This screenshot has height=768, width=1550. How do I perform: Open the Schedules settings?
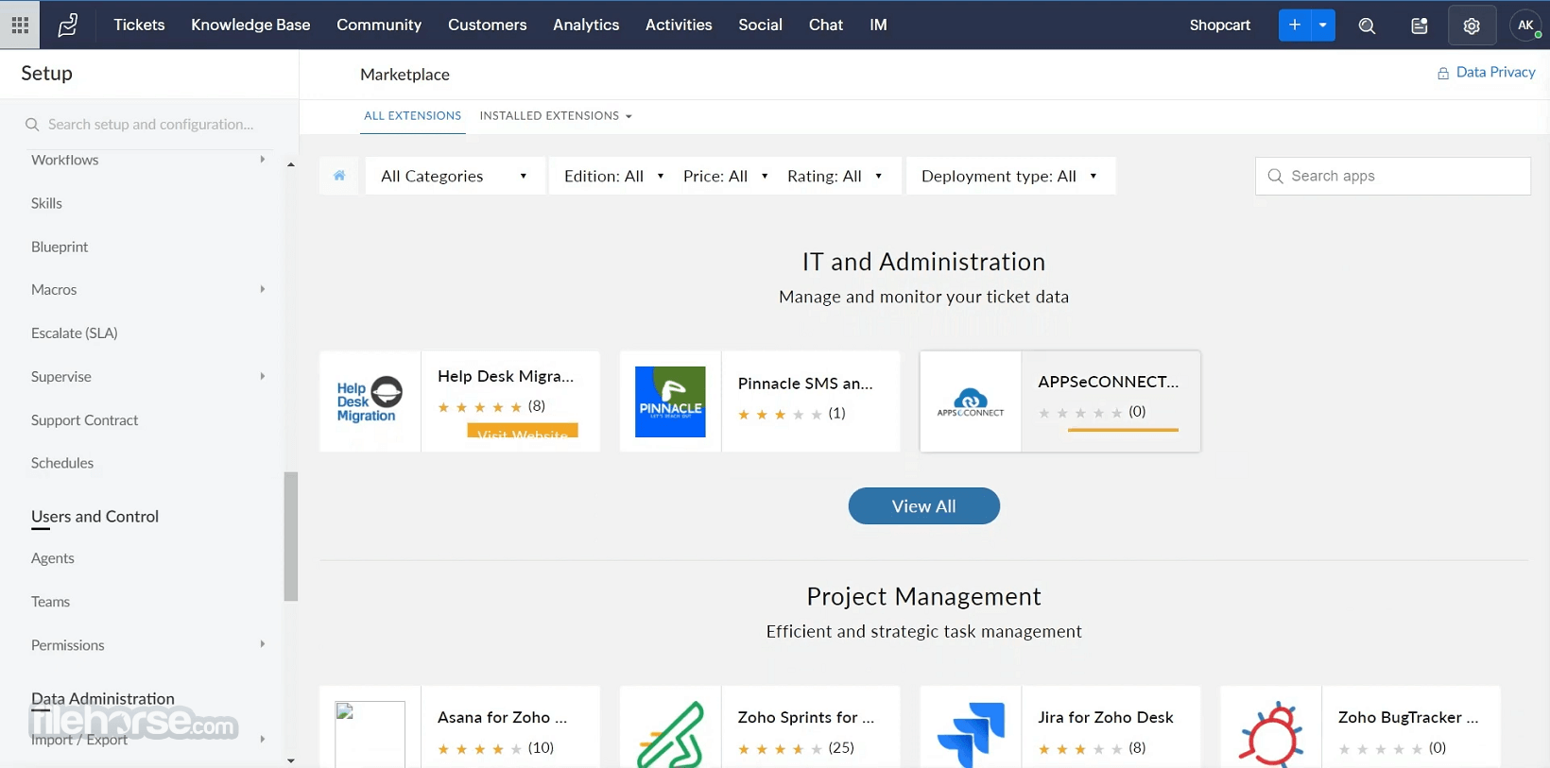pyautogui.click(x=62, y=463)
